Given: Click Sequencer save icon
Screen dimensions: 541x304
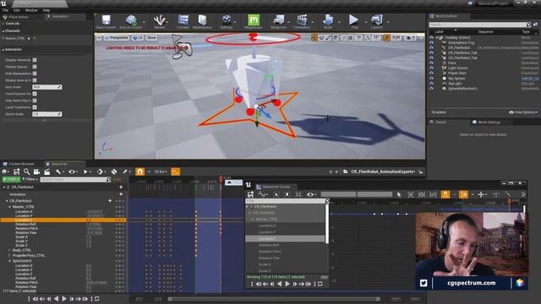Looking at the screenshot, I should coord(16,171).
